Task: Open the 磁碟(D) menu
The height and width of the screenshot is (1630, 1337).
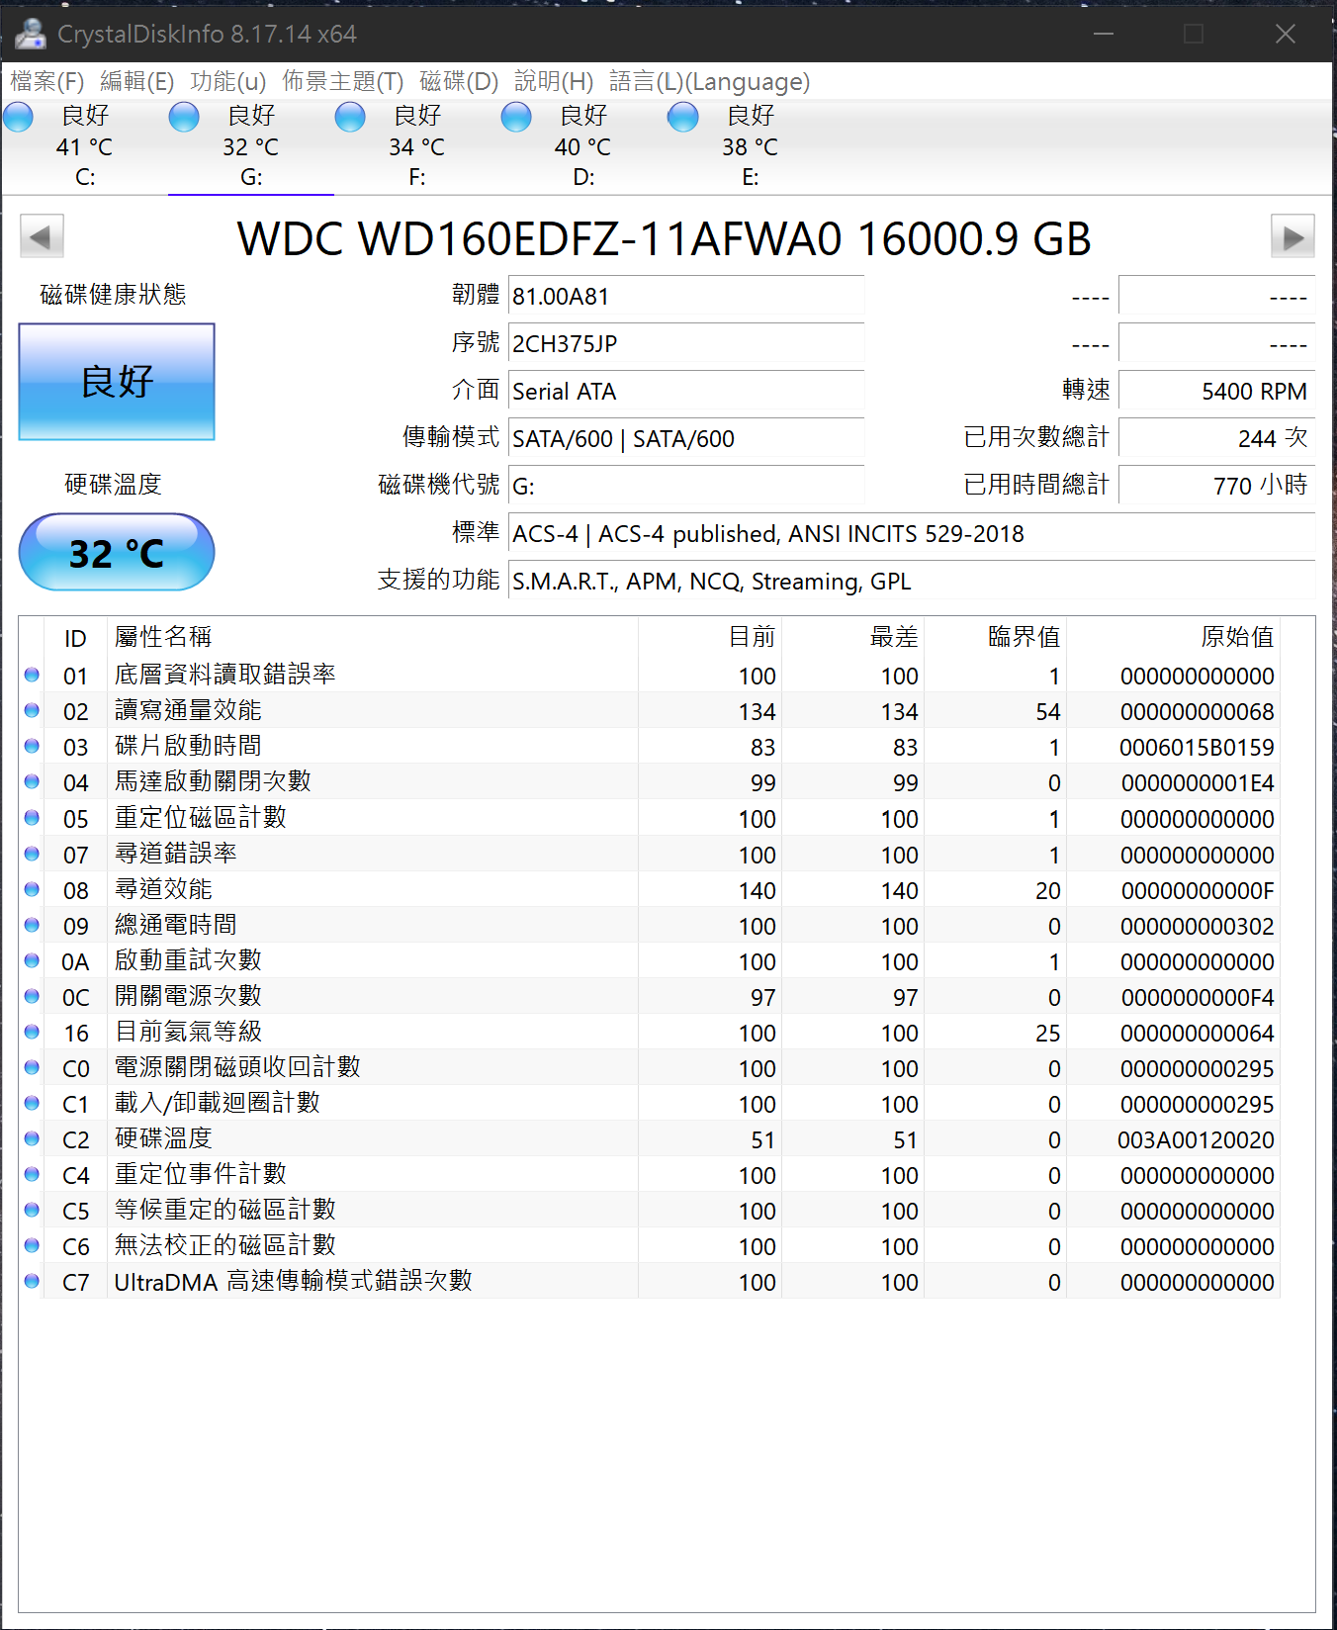Action: [459, 81]
